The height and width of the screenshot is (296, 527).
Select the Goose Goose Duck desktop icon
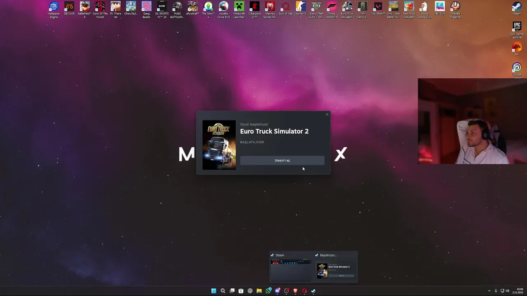tap(424, 10)
